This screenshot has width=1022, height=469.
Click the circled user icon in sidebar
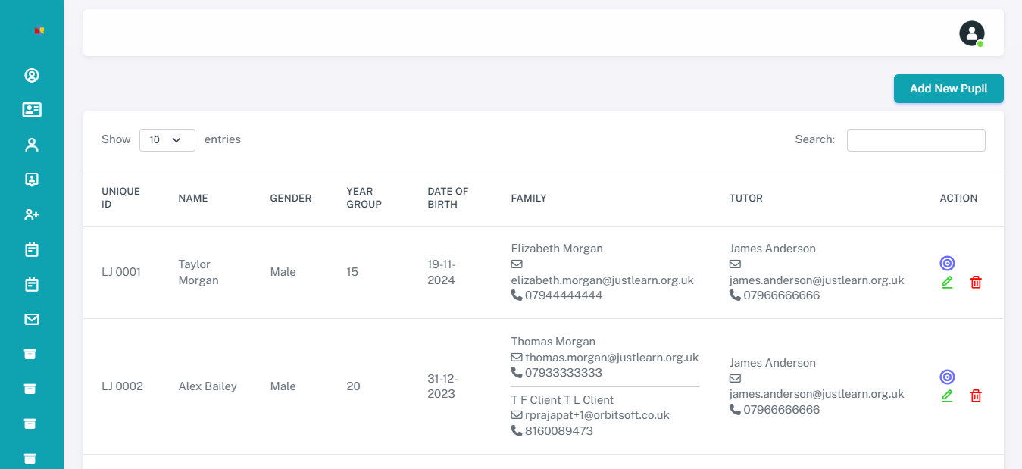pyautogui.click(x=32, y=75)
